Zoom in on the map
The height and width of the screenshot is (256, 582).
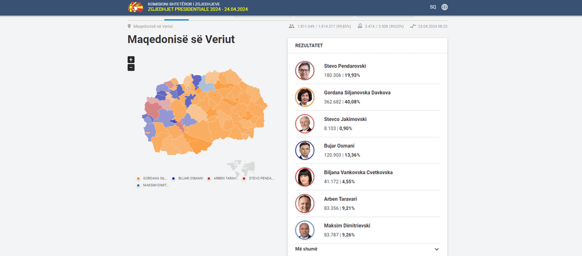131,59
